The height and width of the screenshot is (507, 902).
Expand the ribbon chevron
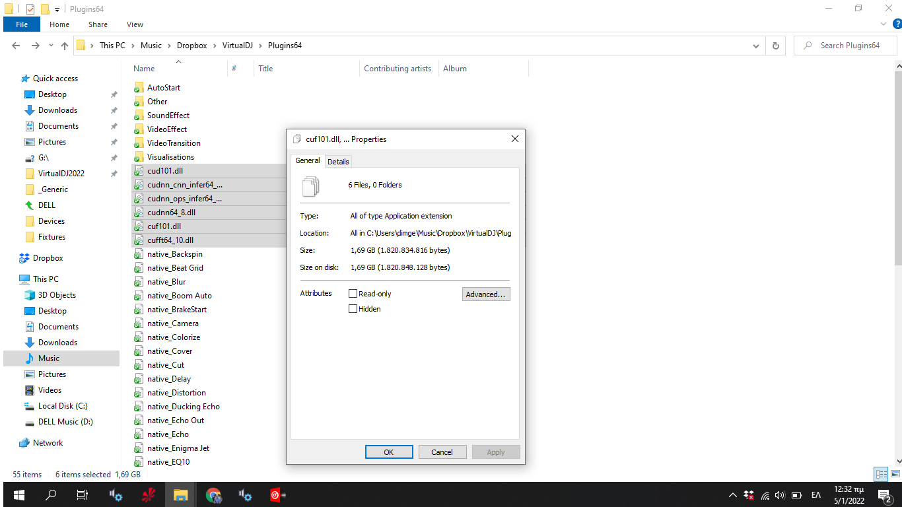(x=884, y=24)
